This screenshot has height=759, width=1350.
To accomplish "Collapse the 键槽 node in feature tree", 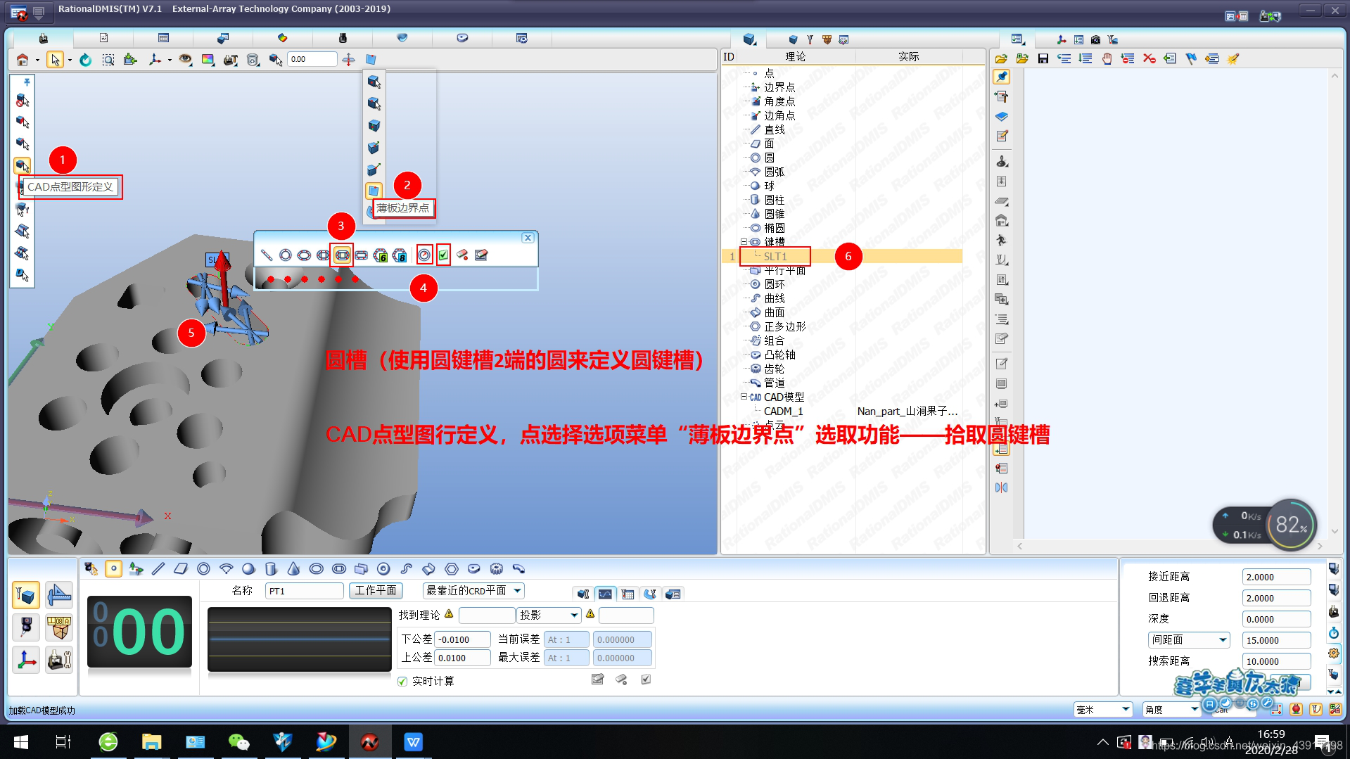I will [744, 241].
